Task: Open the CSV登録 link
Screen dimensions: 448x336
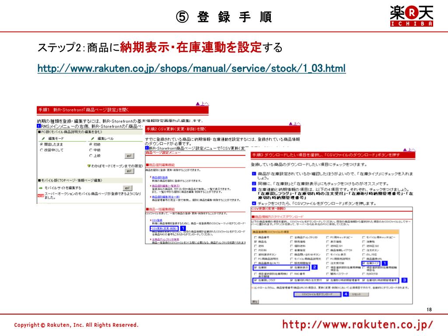Action: 157,220
